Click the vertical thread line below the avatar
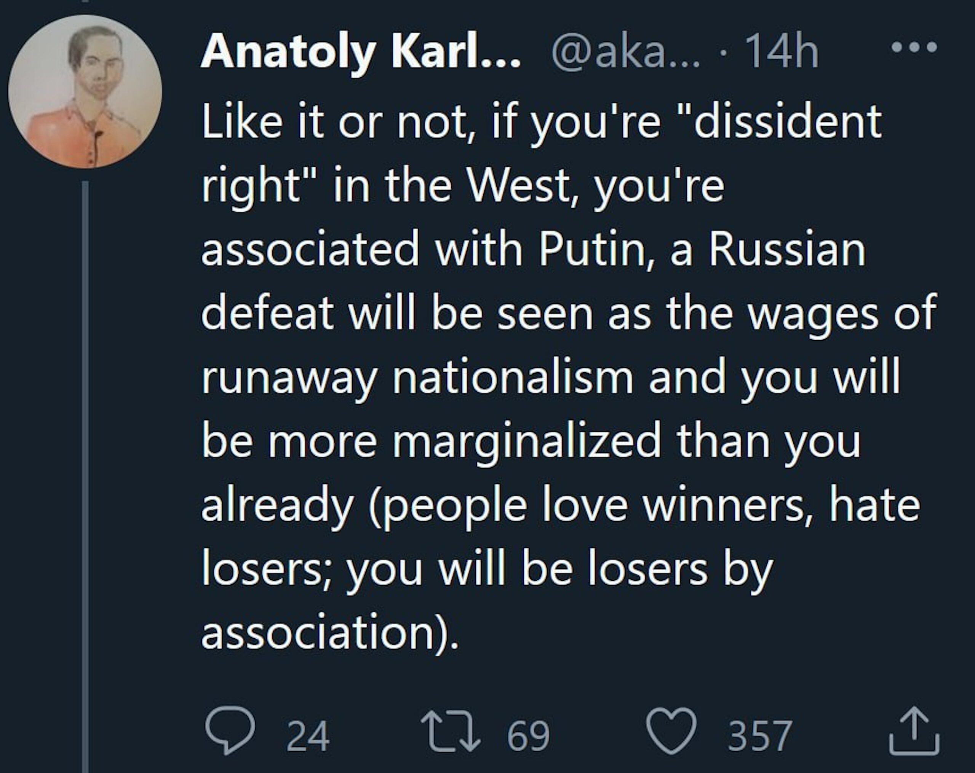The width and height of the screenshot is (975, 773). (85, 452)
